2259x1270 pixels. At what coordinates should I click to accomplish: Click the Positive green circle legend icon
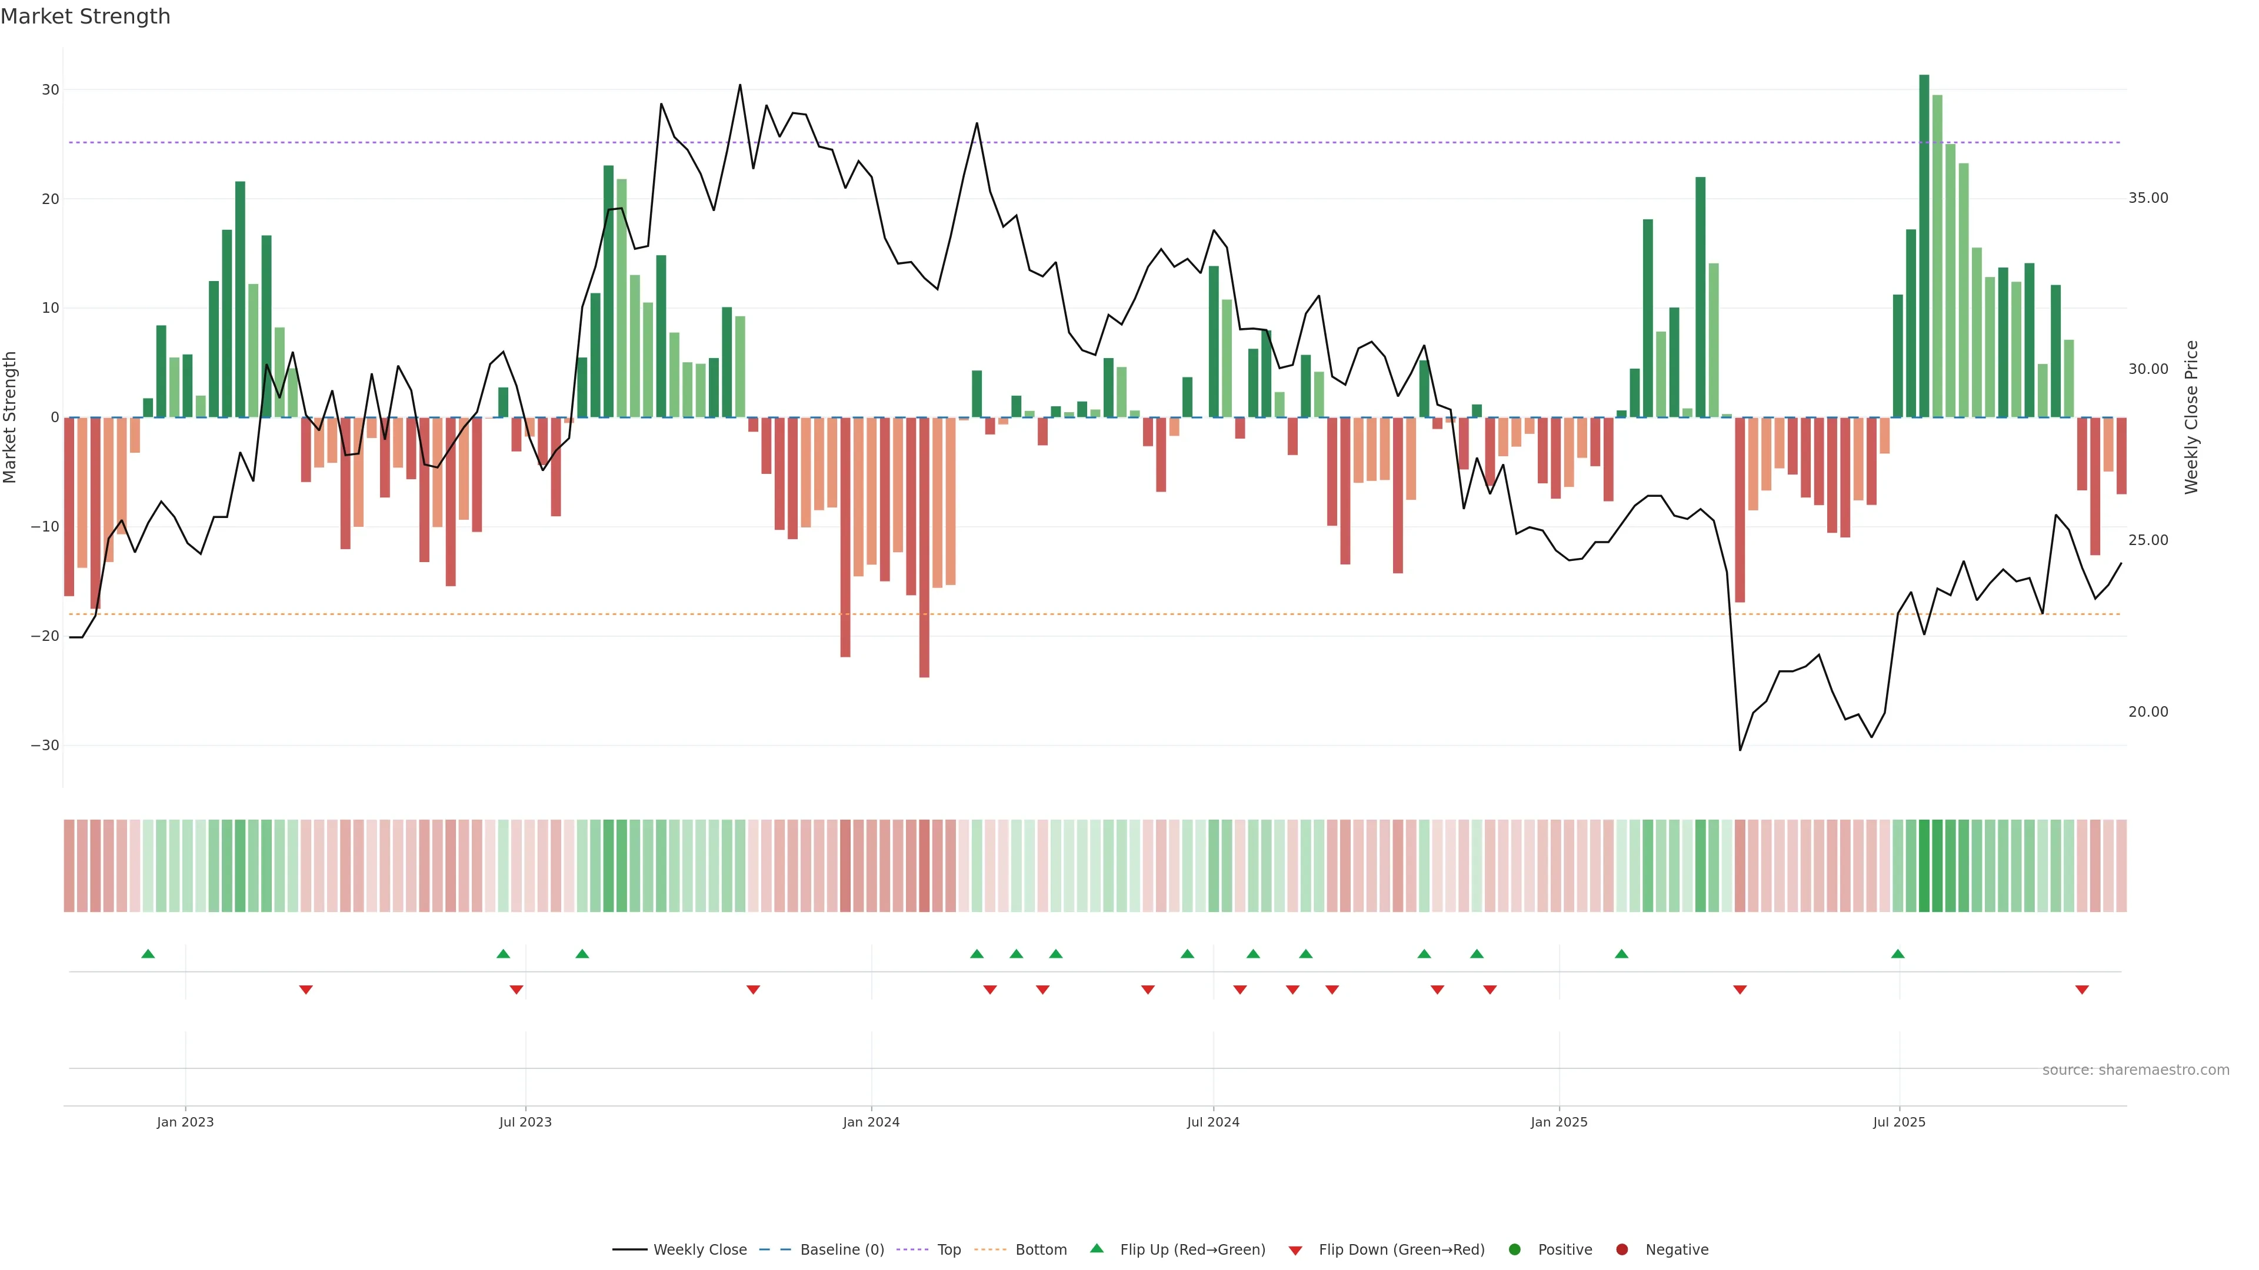1514,1250
